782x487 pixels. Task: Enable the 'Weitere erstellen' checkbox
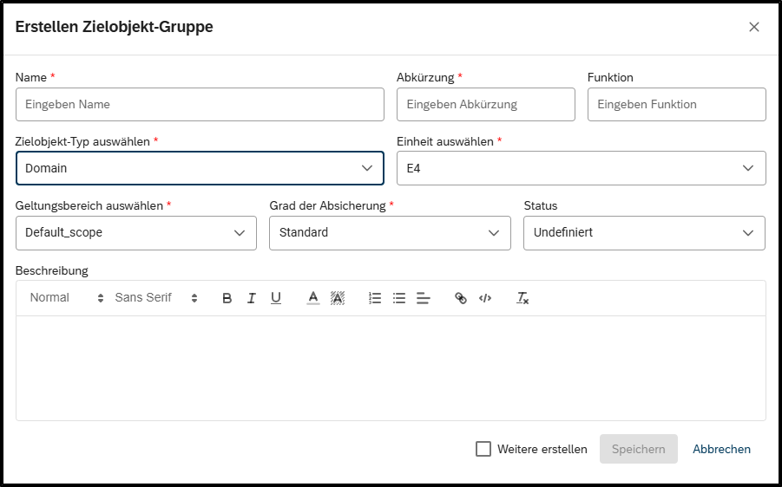coord(483,449)
